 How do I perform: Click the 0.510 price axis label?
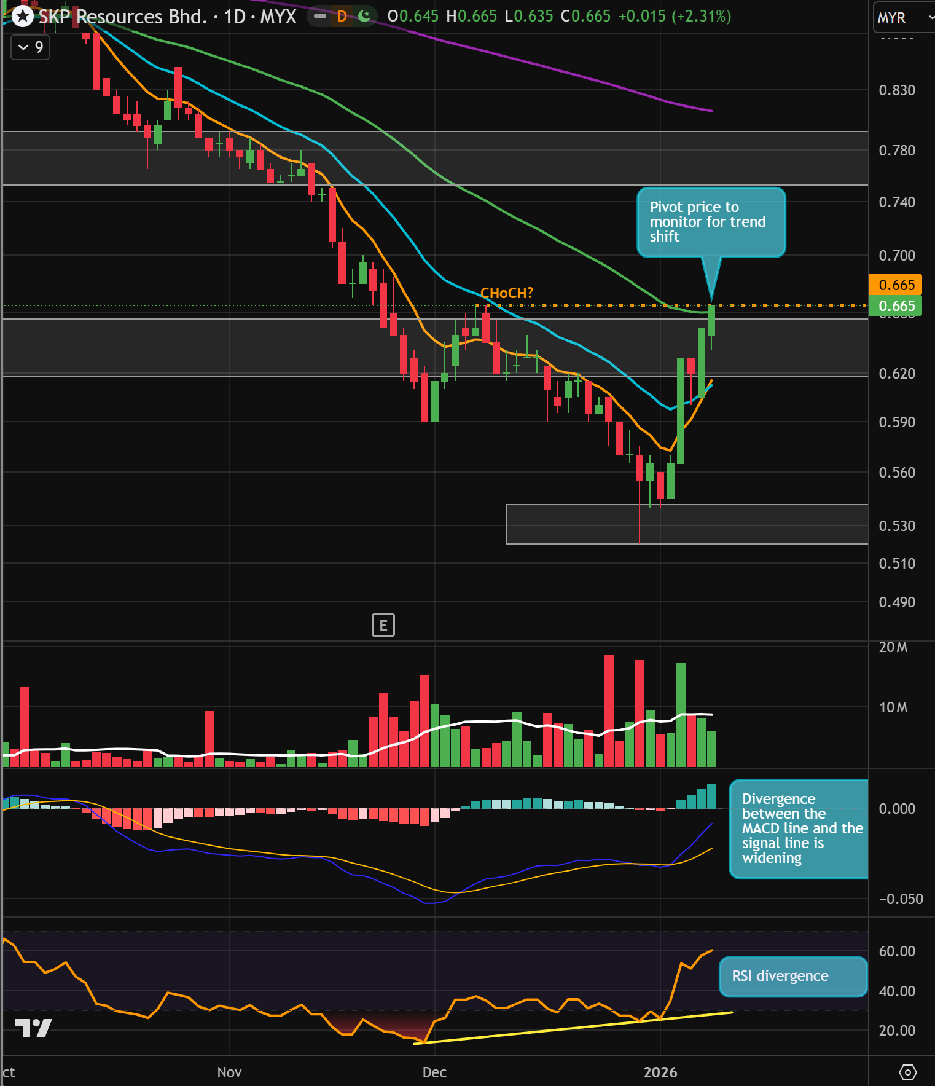[897, 564]
